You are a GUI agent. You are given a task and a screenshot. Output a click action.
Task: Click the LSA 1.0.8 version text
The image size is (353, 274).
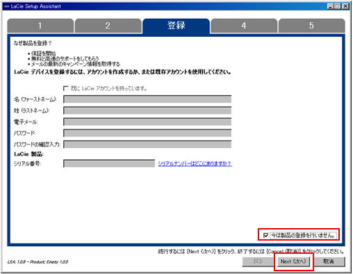click(x=38, y=261)
